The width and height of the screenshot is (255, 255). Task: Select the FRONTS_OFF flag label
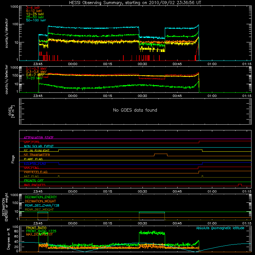point(34,181)
